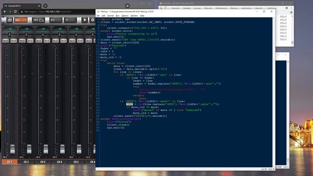Mute channel 2 in the mixer
The height and width of the screenshot is (176, 313).
(x=22, y=41)
